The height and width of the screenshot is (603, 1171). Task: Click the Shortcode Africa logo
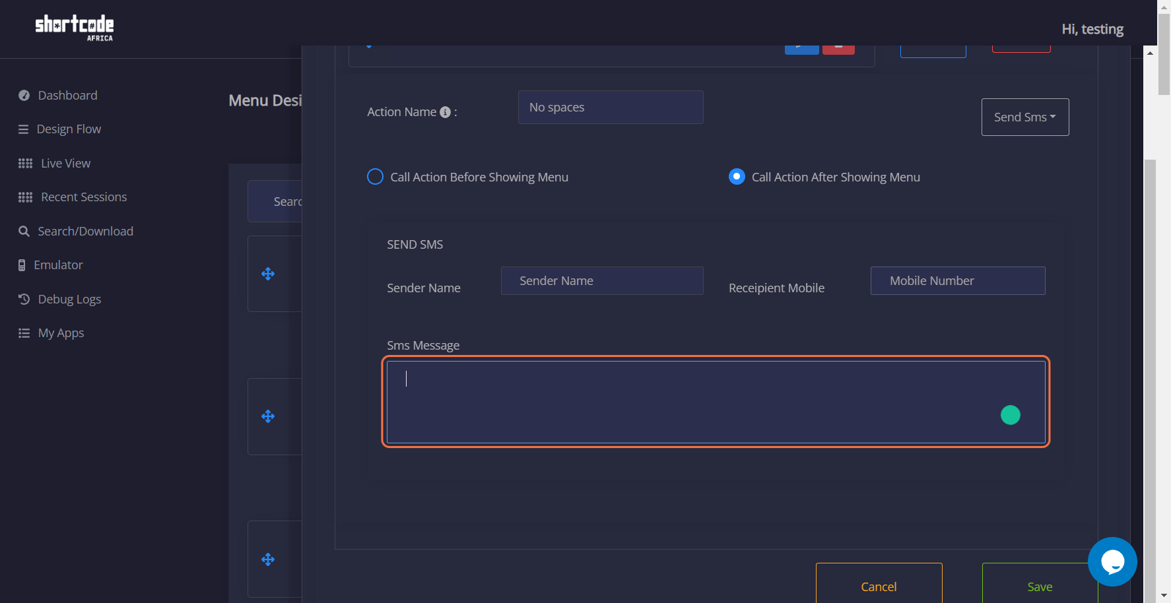tap(74, 28)
